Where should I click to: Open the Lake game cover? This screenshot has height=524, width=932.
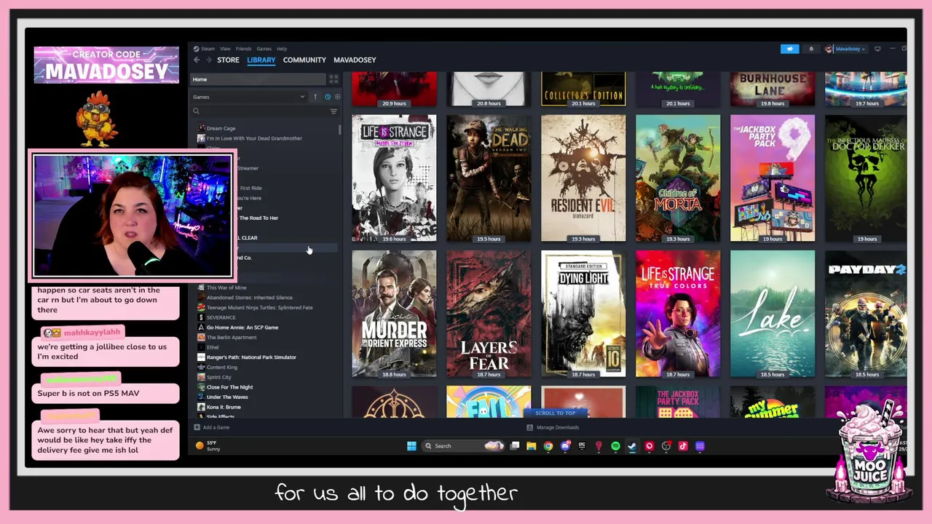click(x=773, y=314)
